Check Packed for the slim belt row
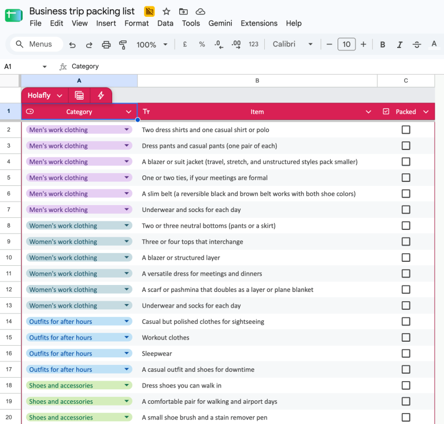Screen dimensions: 444x424 coord(406,193)
